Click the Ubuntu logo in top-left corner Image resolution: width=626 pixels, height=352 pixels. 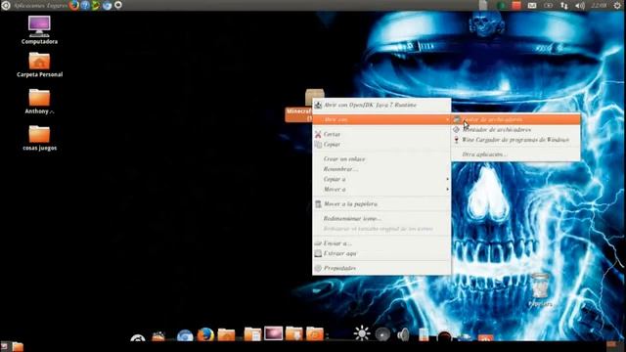pyautogui.click(x=5, y=5)
